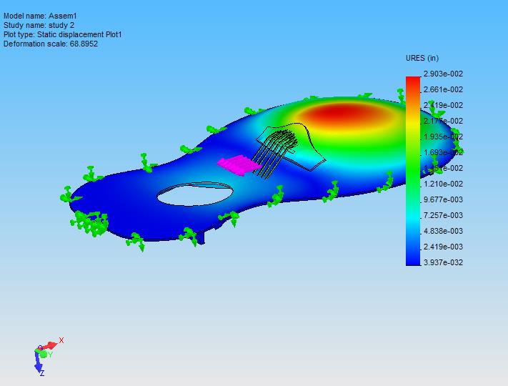Click the oval sound hole cutout edge
The image size is (508, 386).
click(x=195, y=194)
